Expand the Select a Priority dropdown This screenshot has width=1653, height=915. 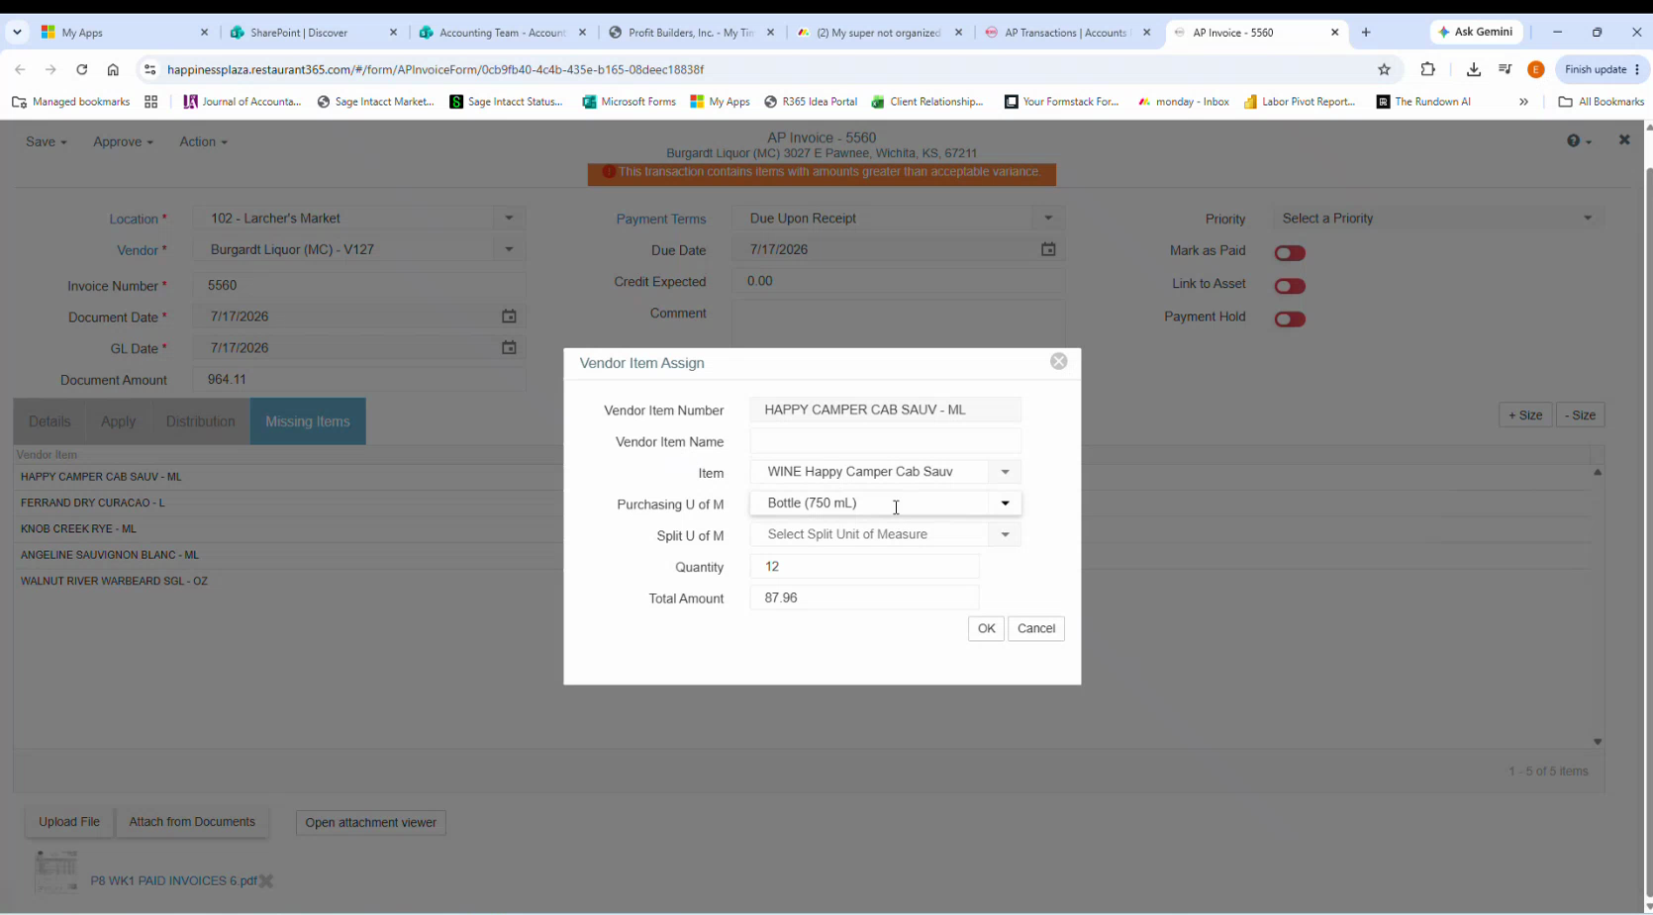point(1588,219)
